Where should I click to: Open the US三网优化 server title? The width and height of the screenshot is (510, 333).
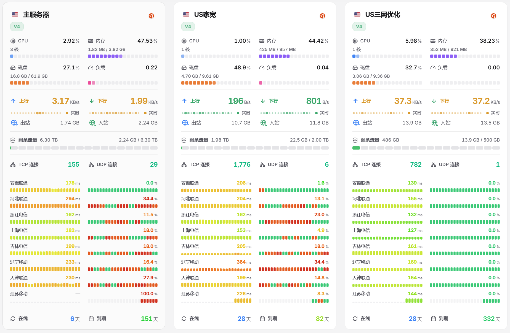pos(382,15)
